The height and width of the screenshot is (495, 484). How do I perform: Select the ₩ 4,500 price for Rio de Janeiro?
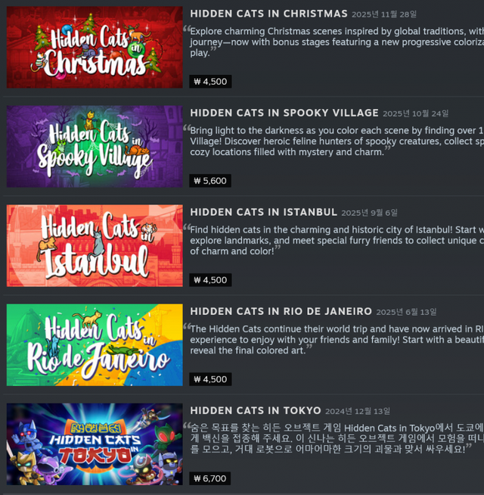[210, 379]
